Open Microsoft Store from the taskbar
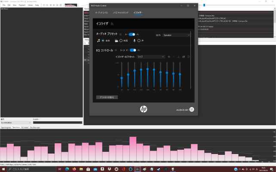Image resolution: width=276 pixels, height=172 pixels. [88, 169]
